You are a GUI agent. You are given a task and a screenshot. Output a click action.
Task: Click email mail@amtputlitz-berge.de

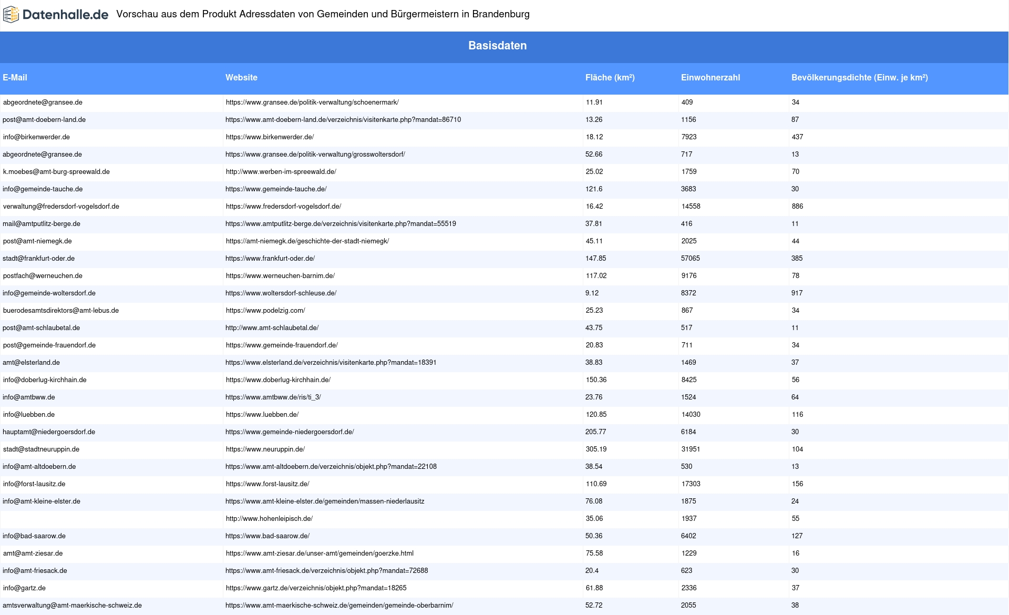click(42, 224)
